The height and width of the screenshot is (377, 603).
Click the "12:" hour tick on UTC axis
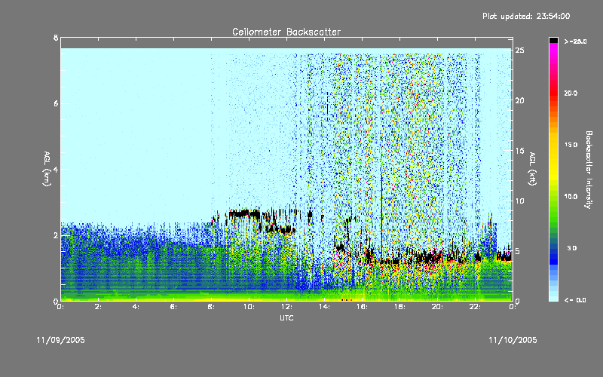pyautogui.click(x=287, y=307)
